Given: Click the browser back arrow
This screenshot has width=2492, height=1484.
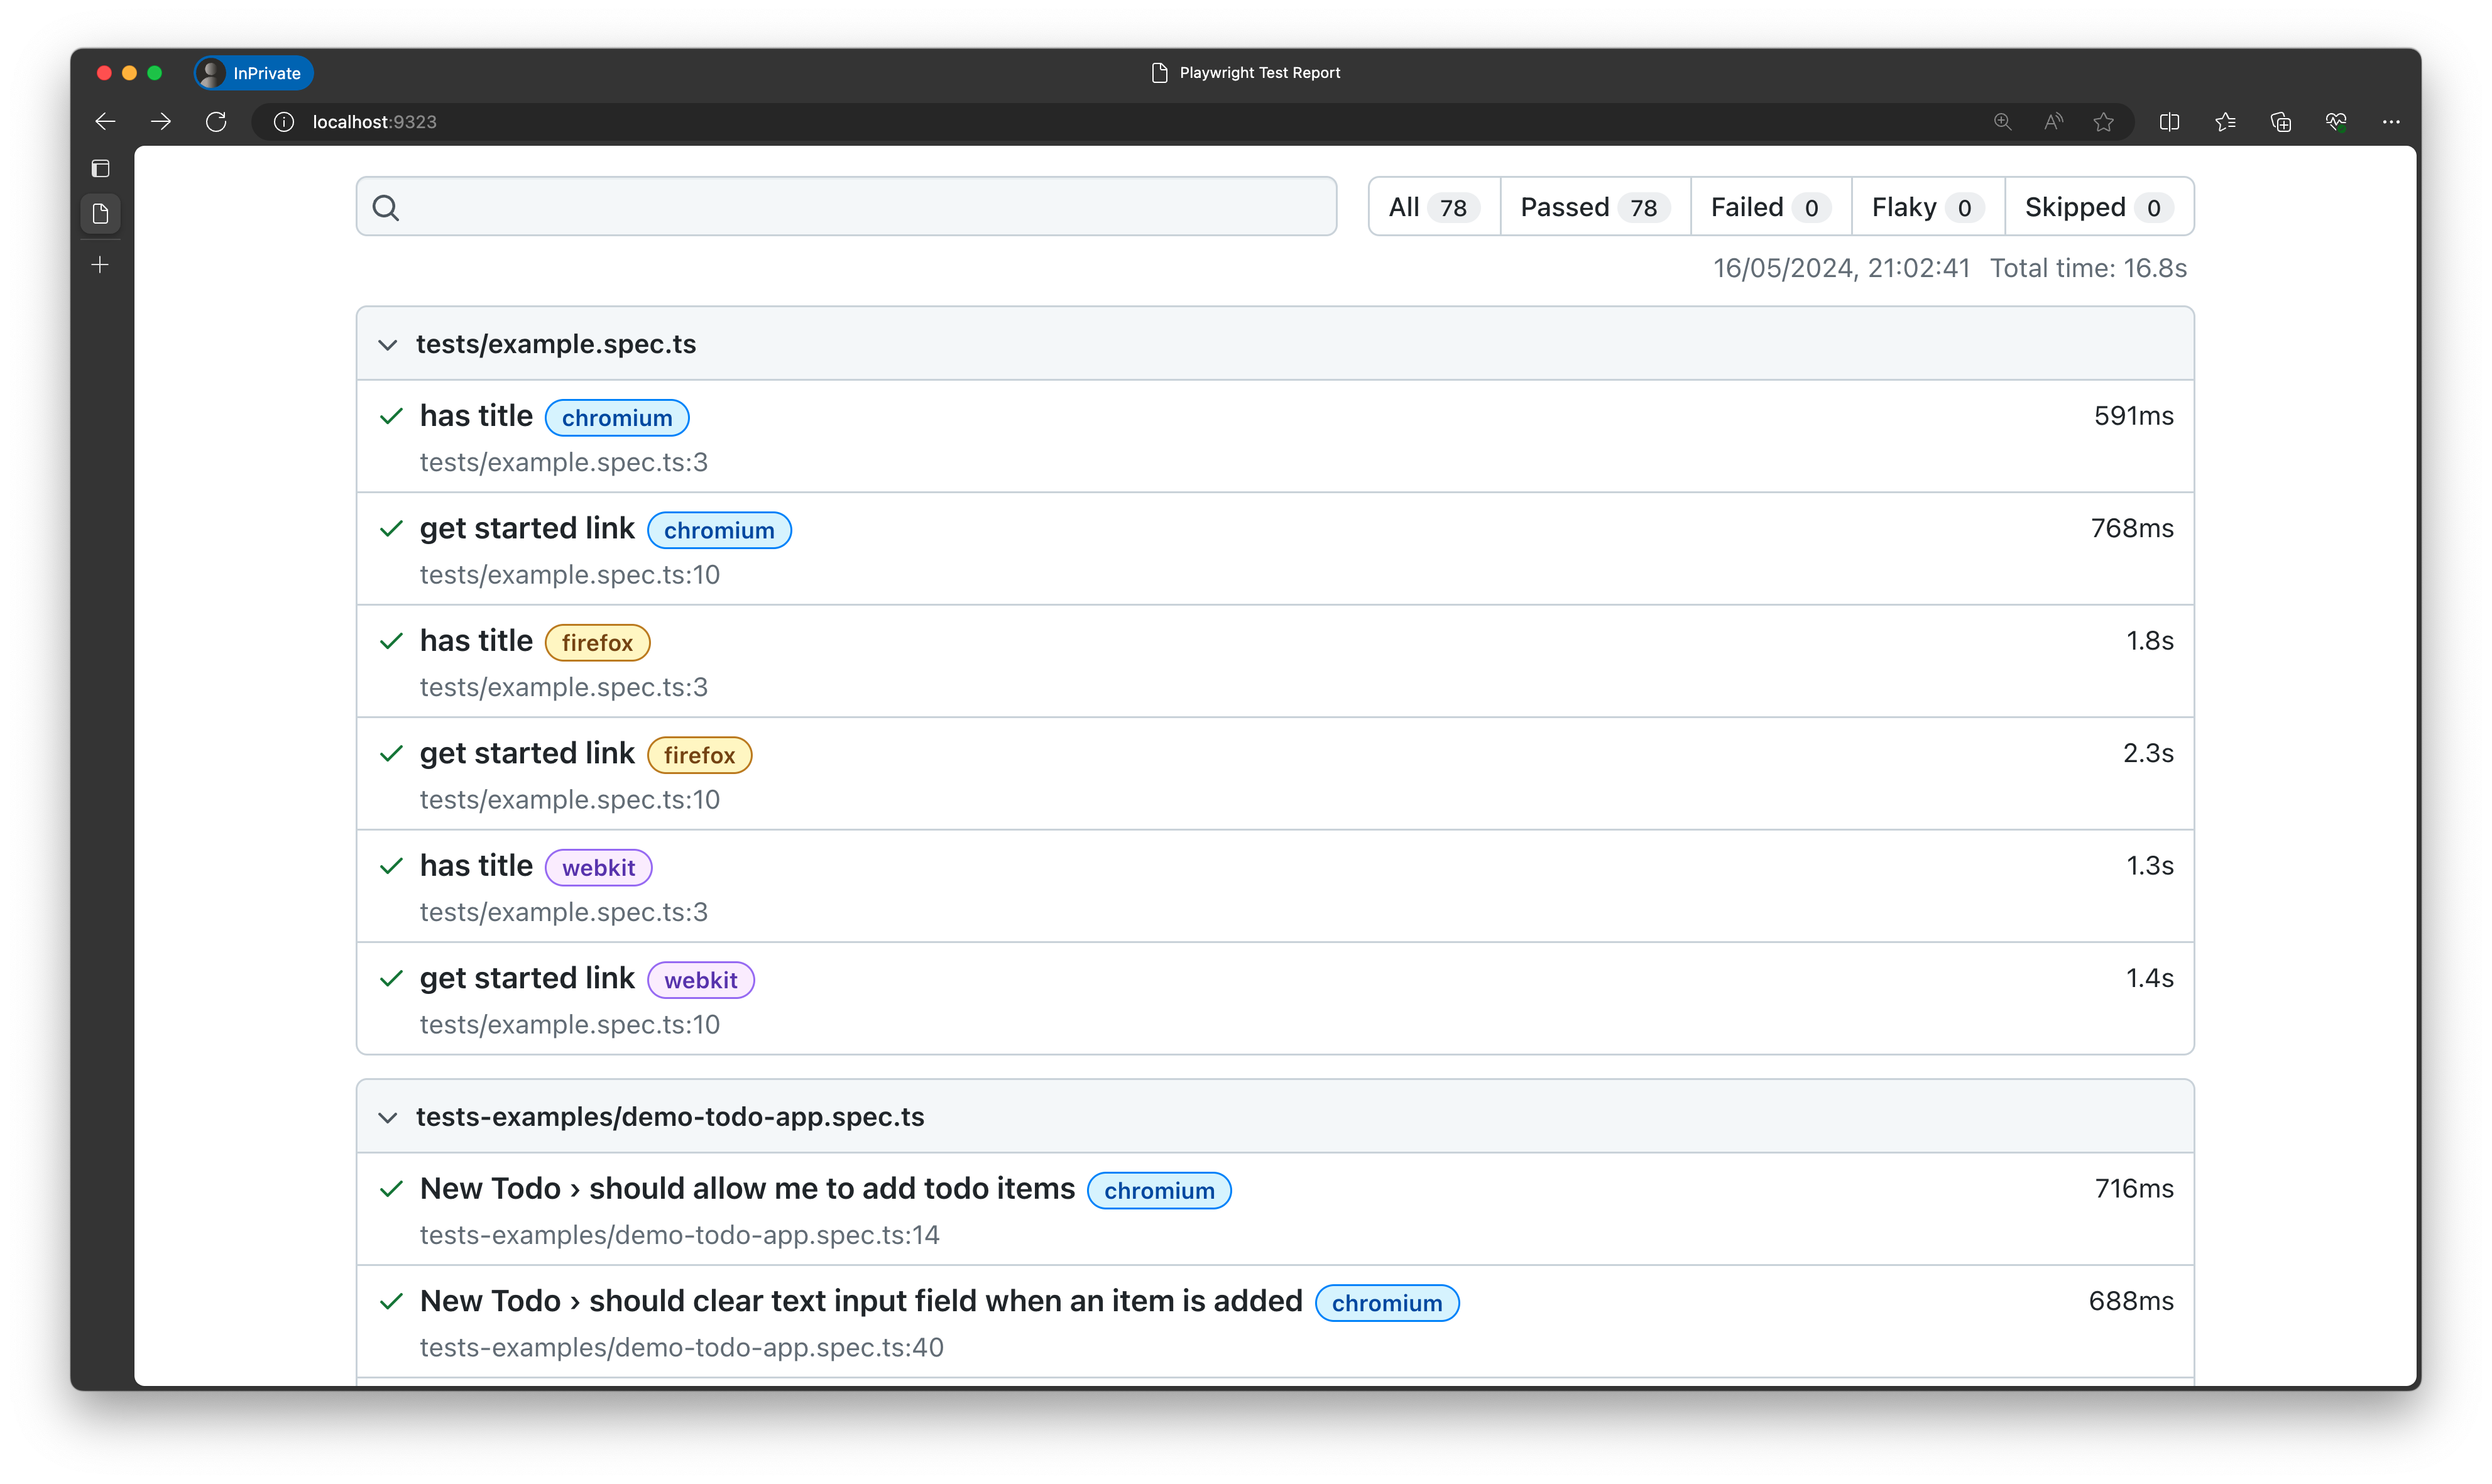Looking at the screenshot, I should point(105,122).
